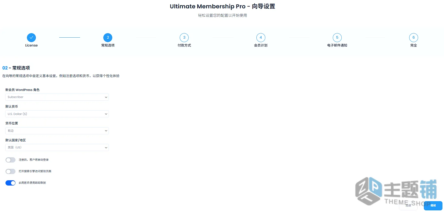Click the 电子邮件通知 step label
This screenshot has width=444, height=214.
[337, 45]
